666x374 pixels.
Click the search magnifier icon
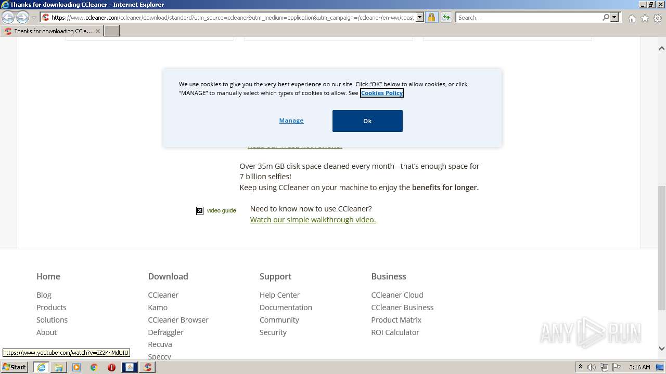point(606,17)
